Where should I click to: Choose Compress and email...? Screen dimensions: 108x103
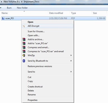(47, 48)
